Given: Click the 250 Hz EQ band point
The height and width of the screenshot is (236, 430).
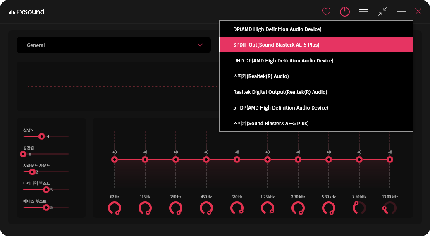Looking at the screenshot, I should (176, 160).
